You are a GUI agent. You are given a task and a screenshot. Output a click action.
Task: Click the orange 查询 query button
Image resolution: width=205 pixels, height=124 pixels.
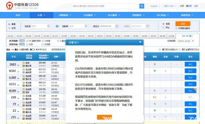(183, 24)
